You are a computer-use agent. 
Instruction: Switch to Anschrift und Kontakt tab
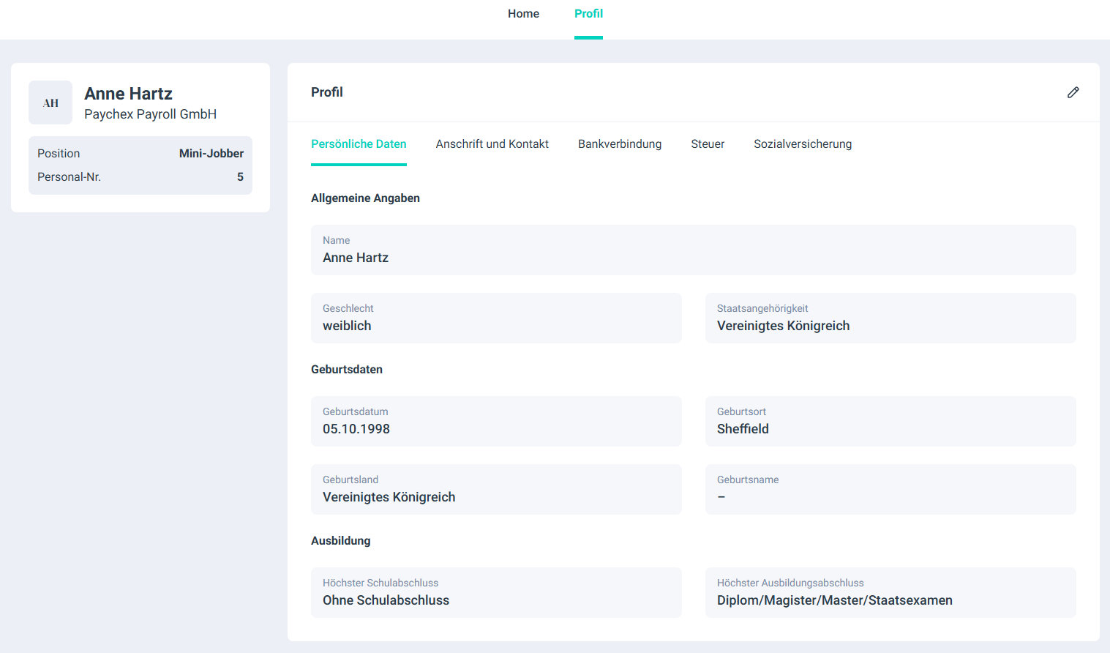492,144
